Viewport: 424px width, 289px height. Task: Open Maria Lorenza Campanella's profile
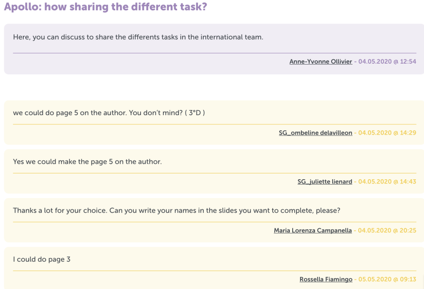(313, 231)
